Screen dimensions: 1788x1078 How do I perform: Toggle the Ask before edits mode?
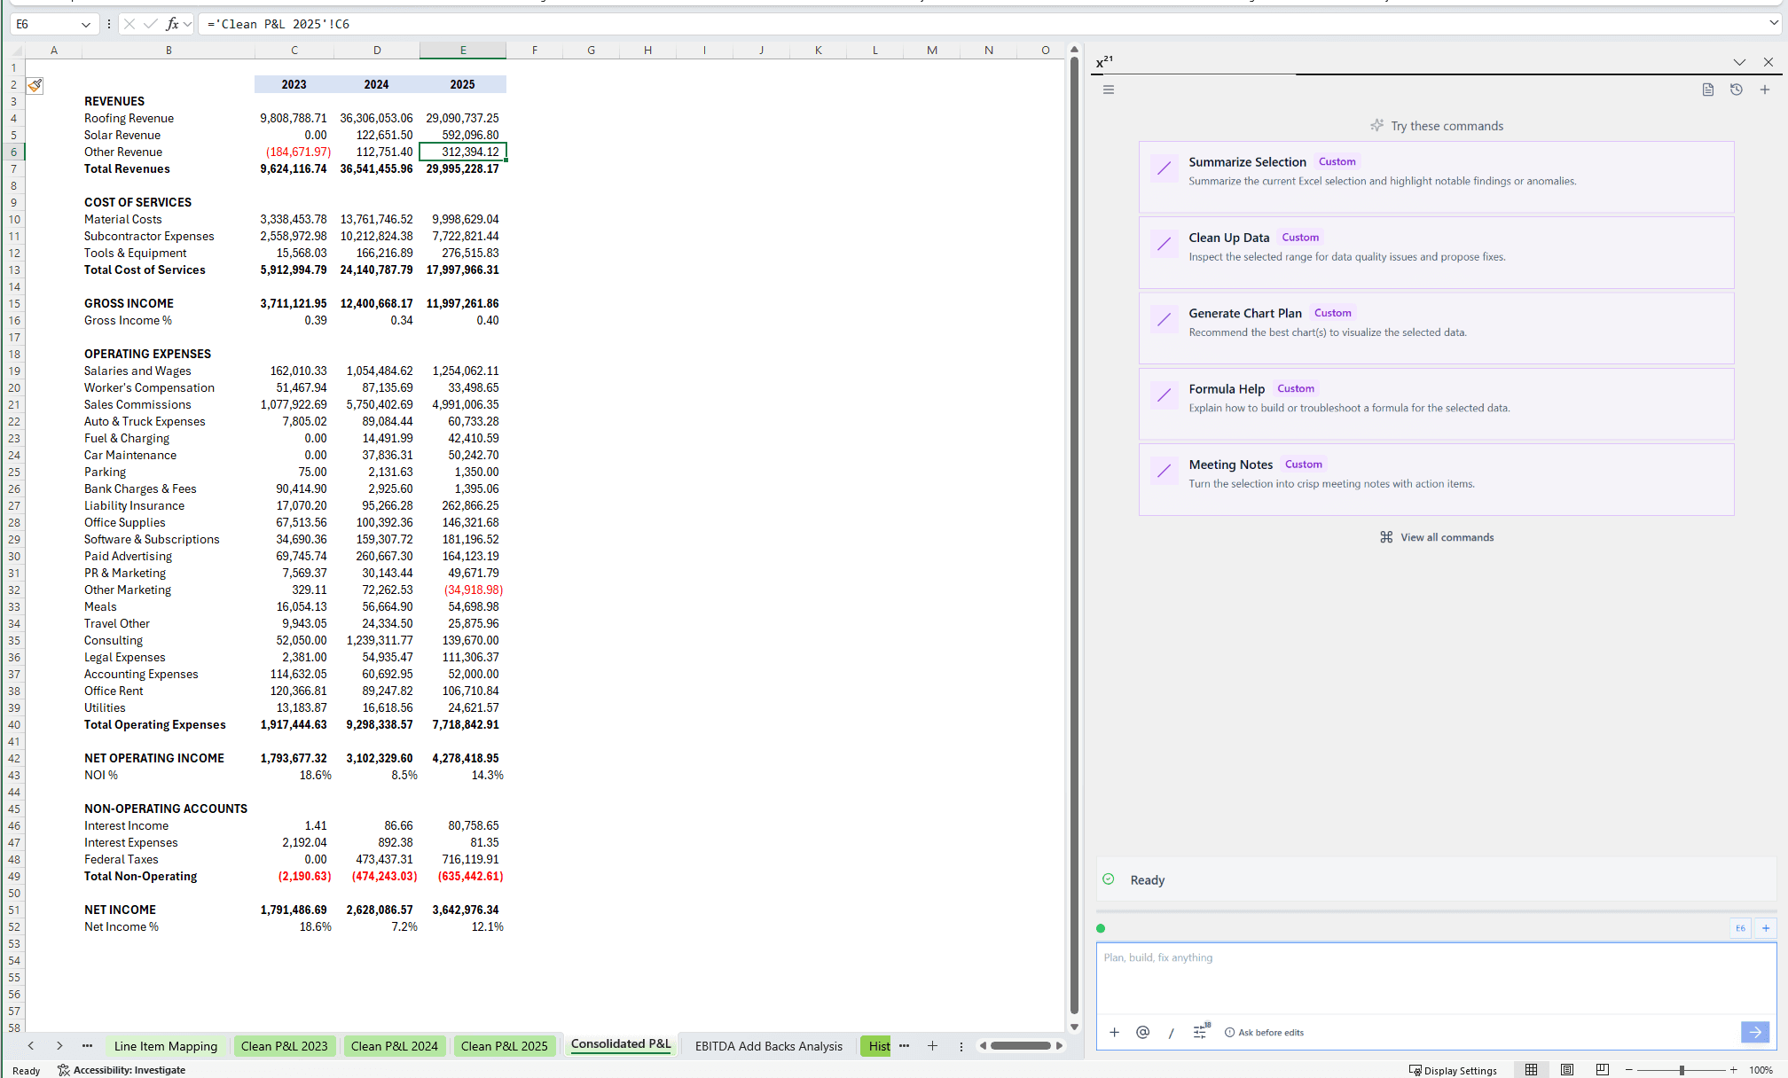coord(1264,1032)
